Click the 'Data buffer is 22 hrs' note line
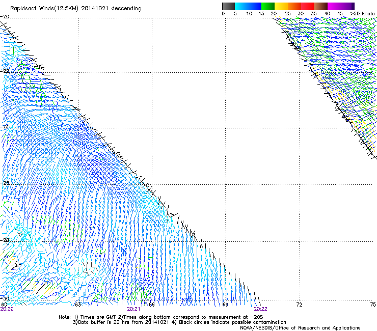The height and width of the screenshot is (331, 377). [179, 322]
